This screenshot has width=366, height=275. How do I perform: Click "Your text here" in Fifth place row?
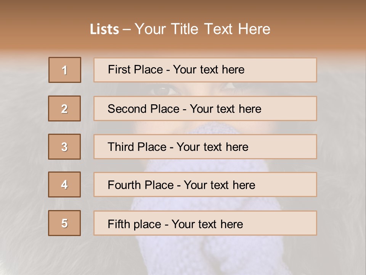point(207,224)
